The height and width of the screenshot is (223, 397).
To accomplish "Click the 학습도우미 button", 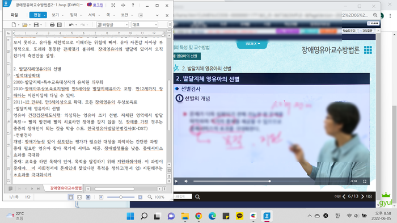I will coord(349,31).
